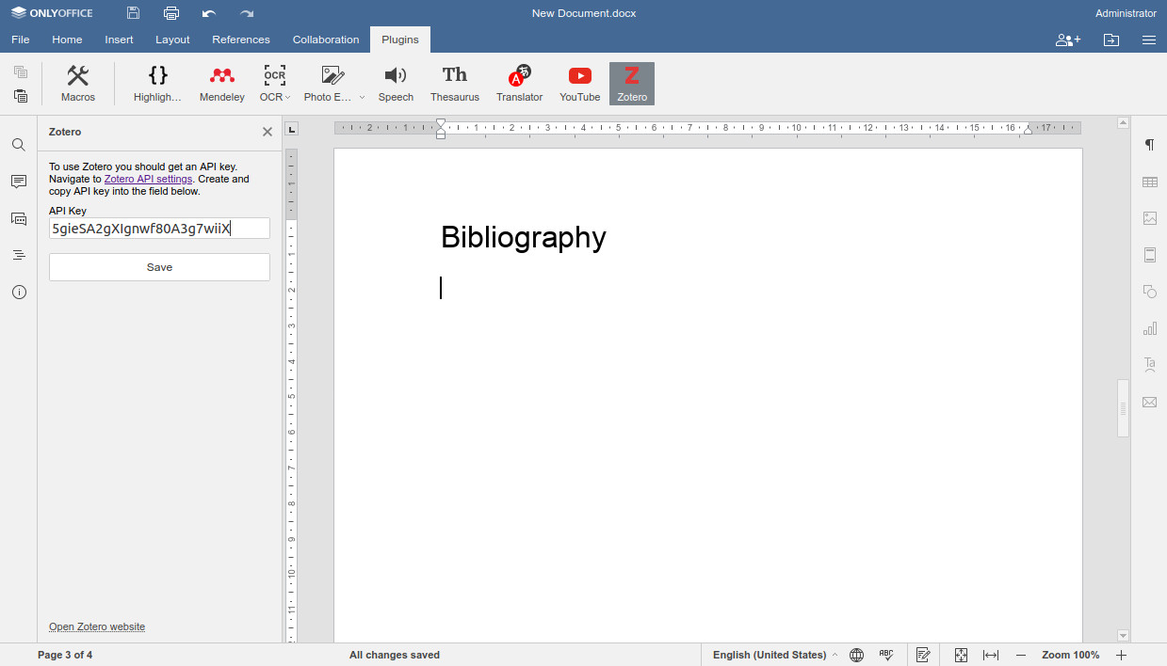Undo the last action

point(209,13)
